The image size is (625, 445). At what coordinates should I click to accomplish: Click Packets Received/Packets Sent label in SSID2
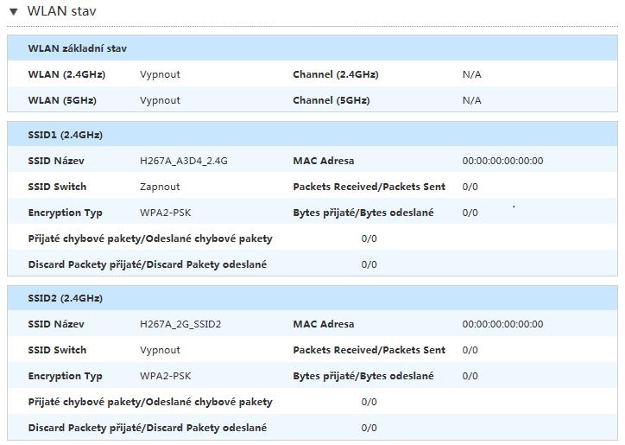point(369,350)
